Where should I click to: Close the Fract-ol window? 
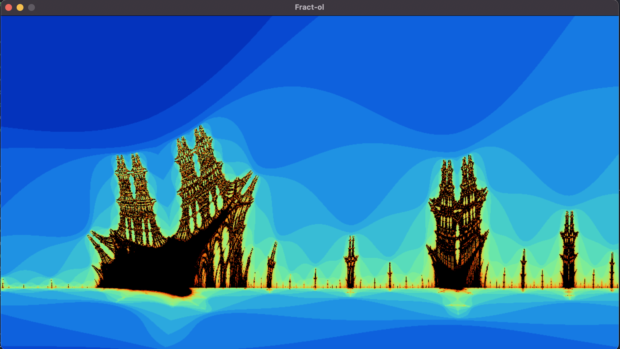pyautogui.click(x=9, y=7)
